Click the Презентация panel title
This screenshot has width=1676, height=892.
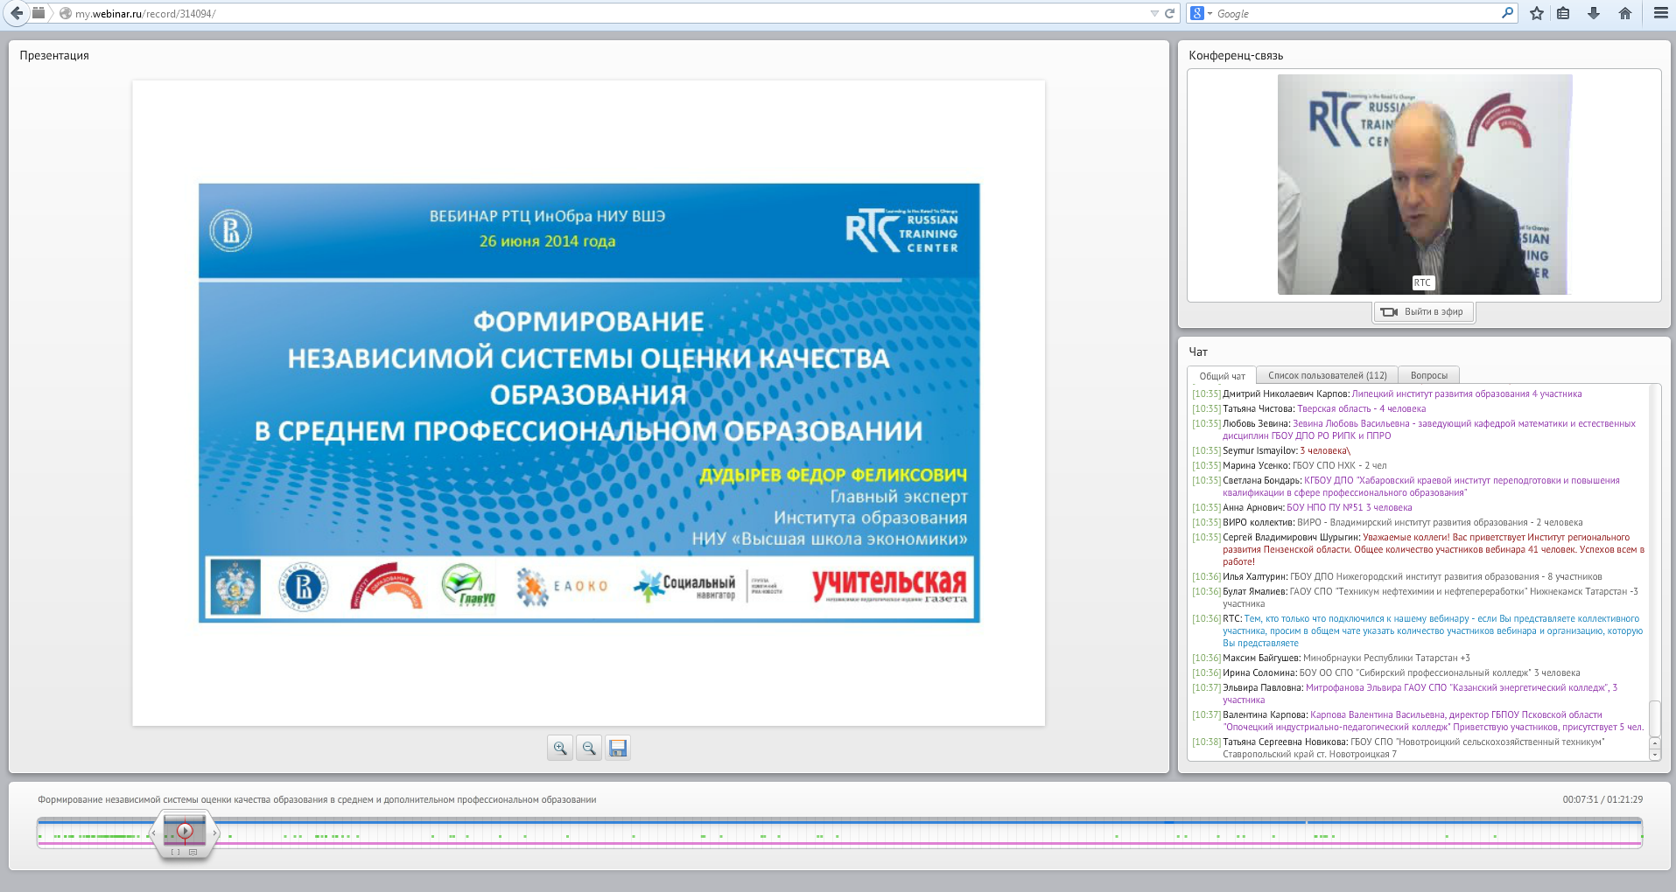coord(54,55)
